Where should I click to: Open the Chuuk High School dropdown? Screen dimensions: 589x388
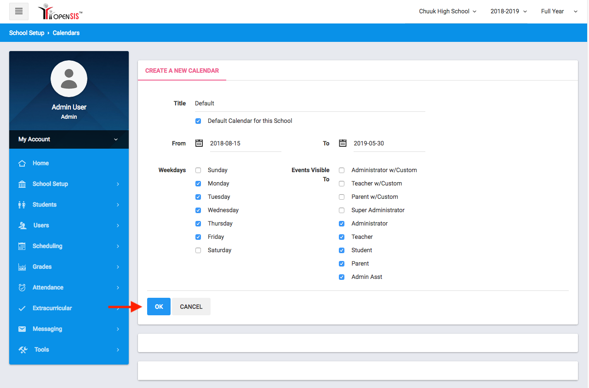[447, 12]
